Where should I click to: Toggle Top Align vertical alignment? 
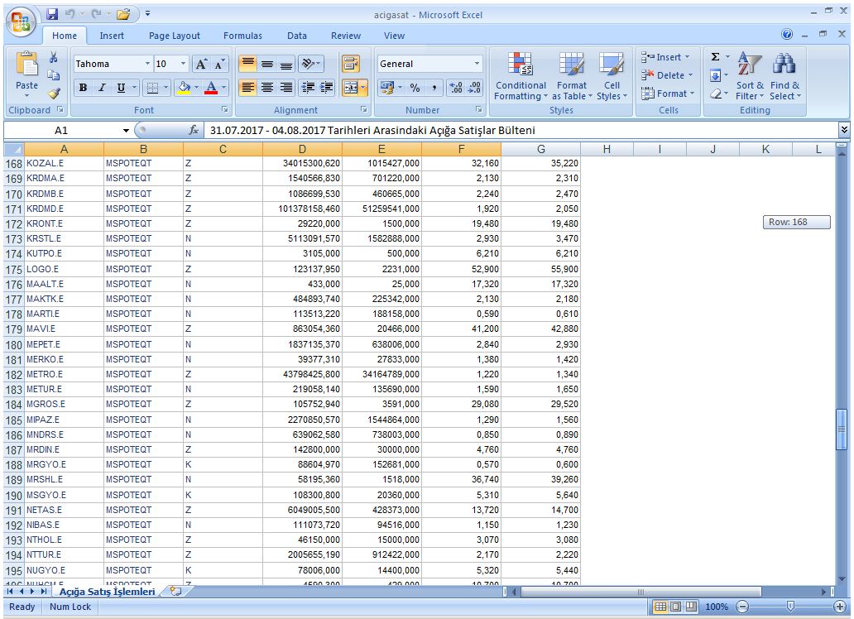[247, 64]
